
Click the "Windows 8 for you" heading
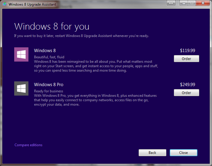[x=52, y=26]
